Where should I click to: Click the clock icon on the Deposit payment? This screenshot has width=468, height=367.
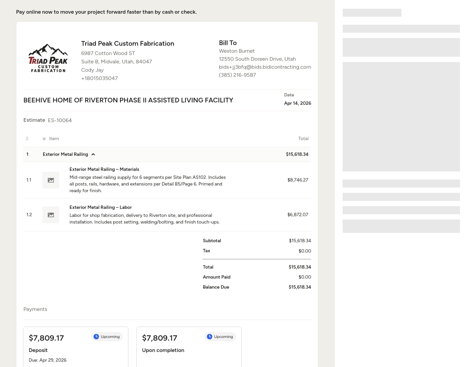pos(96,337)
